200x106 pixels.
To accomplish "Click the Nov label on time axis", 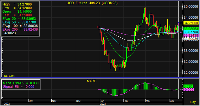I will [x=54, y=101].
